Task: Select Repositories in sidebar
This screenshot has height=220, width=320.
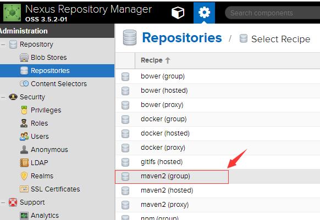Action: tap(50, 71)
